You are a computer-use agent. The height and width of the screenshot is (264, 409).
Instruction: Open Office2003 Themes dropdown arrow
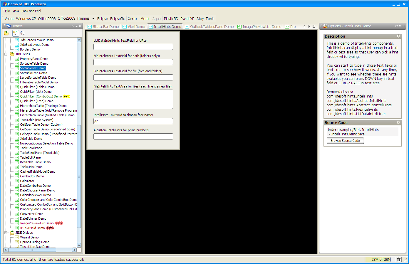(93, 19)
